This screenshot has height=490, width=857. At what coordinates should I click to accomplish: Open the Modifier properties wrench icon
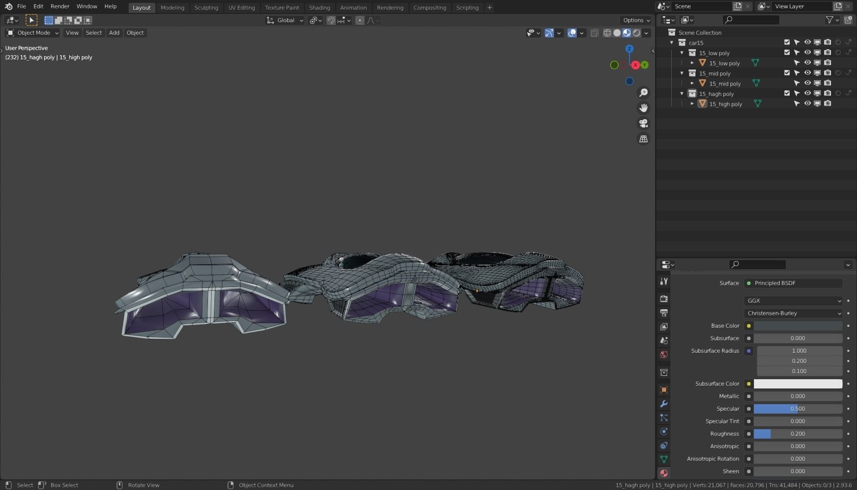click(x=664, y=404)
